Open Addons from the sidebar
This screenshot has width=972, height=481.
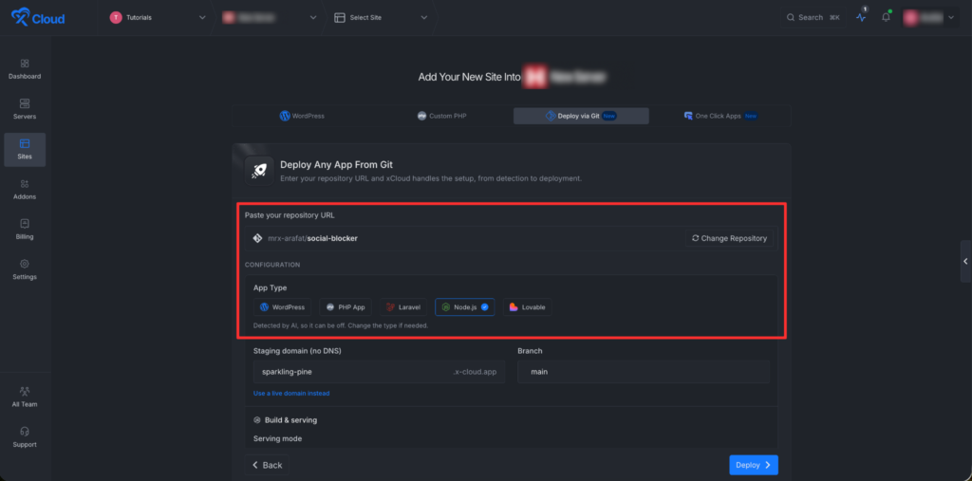25,190
